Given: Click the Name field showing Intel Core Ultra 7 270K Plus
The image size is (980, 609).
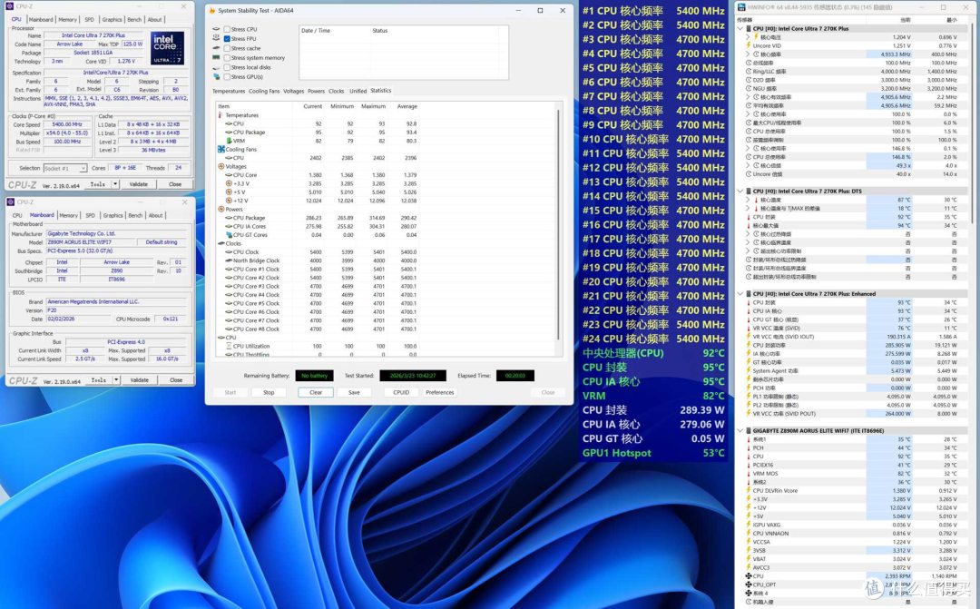Looking at the screenshot, I should pyautogui.click(x=93, y=35).
